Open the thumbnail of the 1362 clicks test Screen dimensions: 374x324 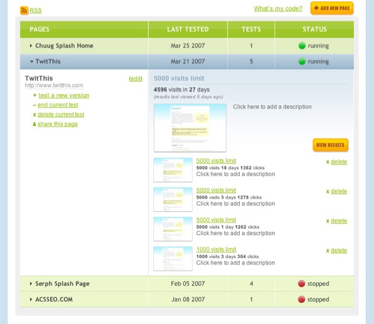[173, 170]
